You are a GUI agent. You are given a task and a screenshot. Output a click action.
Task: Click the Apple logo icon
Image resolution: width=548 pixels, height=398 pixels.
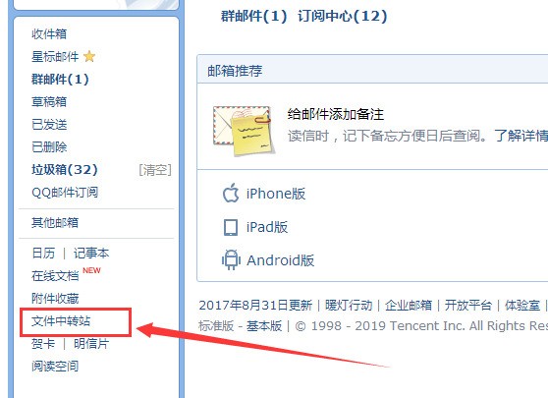tap(231, 193)
